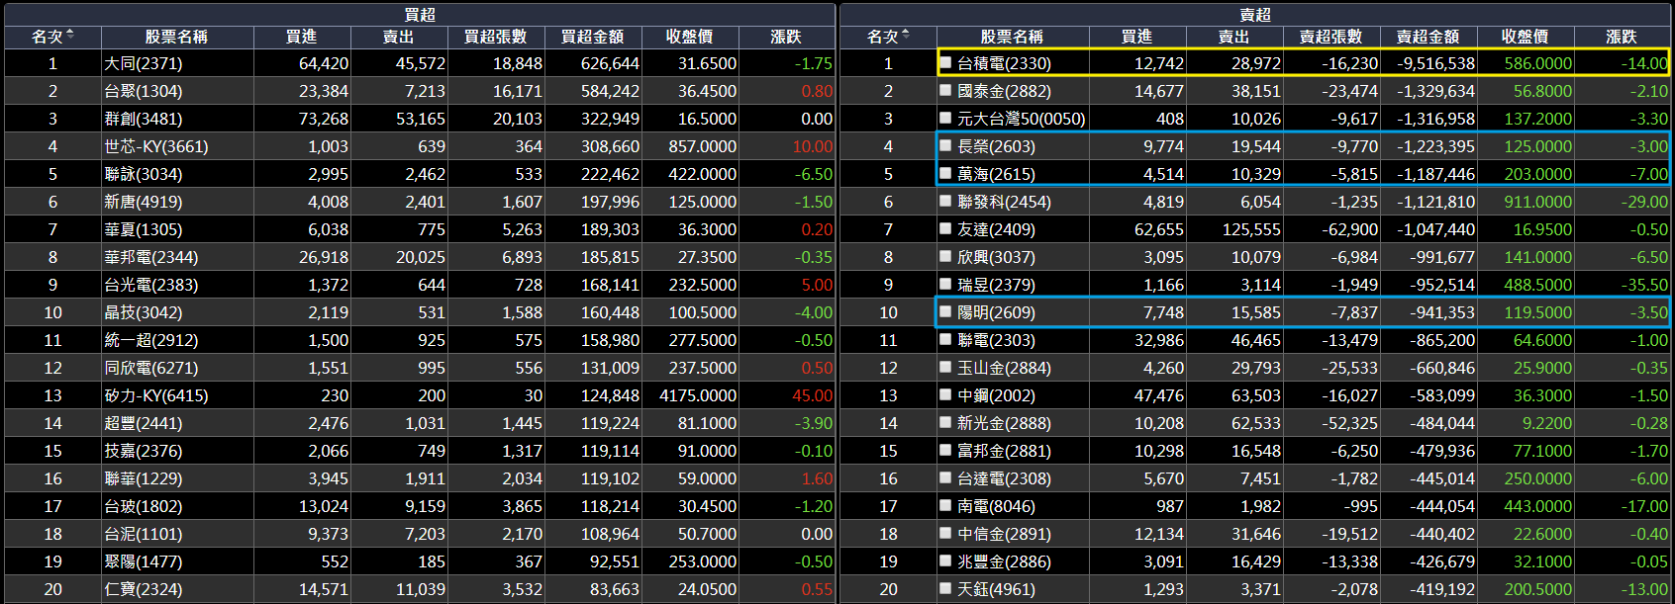Click 賣出 column header in 買超 table
This screenshot has height=604, width=1675.
398,37
